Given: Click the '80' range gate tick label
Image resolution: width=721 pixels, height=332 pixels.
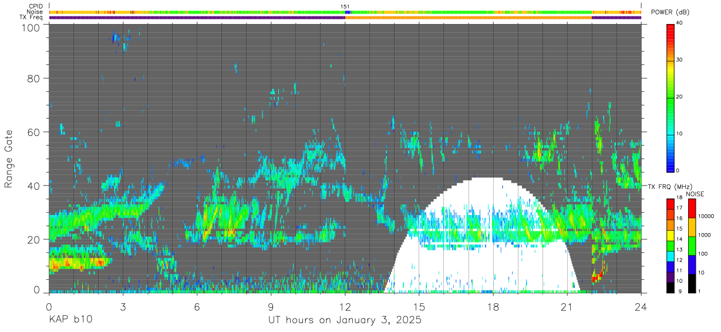Looking at the screenshot, I should [33, 78].
